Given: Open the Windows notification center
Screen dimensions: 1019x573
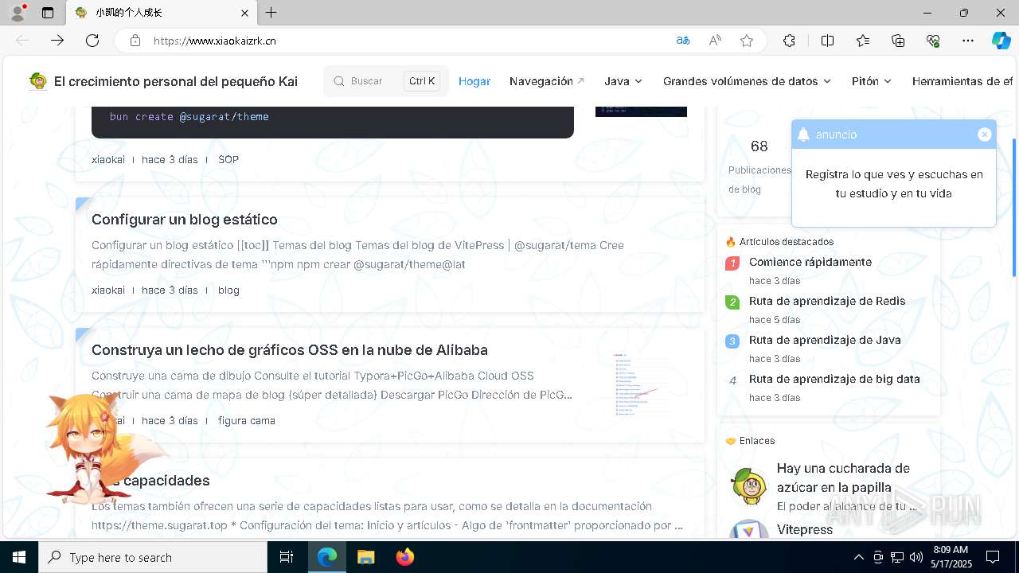Looking at the screenshot, I should pos(993,557).
